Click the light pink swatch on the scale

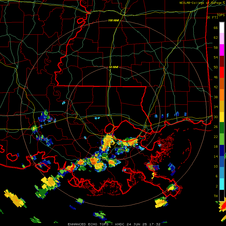click(222, 39)
